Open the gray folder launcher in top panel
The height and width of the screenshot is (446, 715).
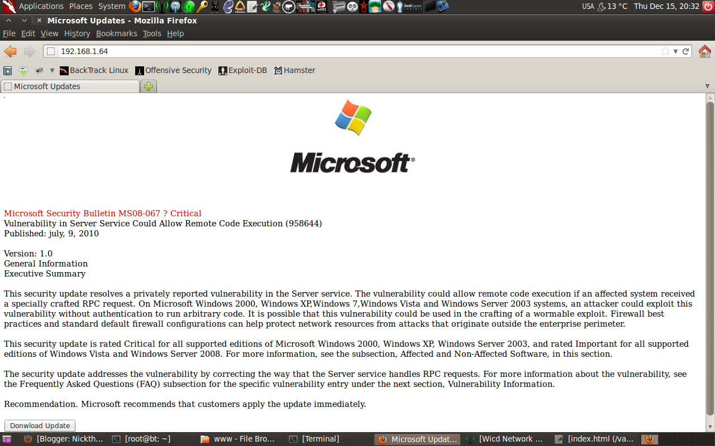point(339,7)
